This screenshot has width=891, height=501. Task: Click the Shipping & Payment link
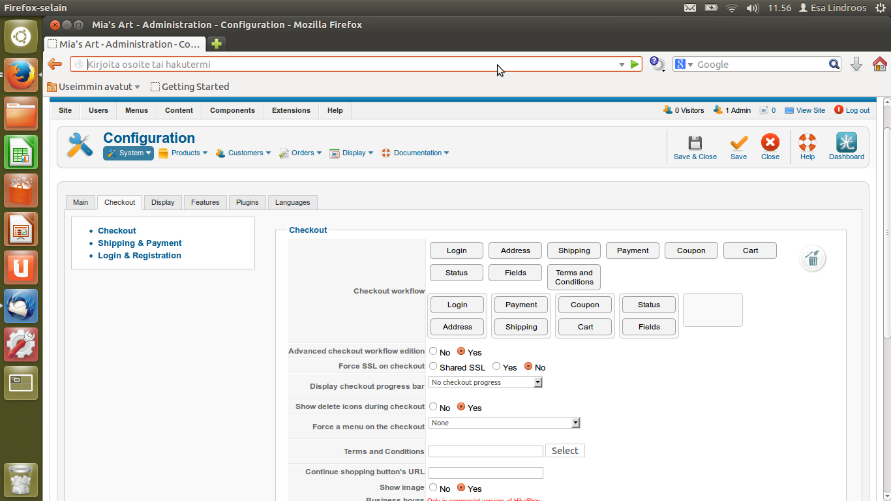[x=140, y=243]
